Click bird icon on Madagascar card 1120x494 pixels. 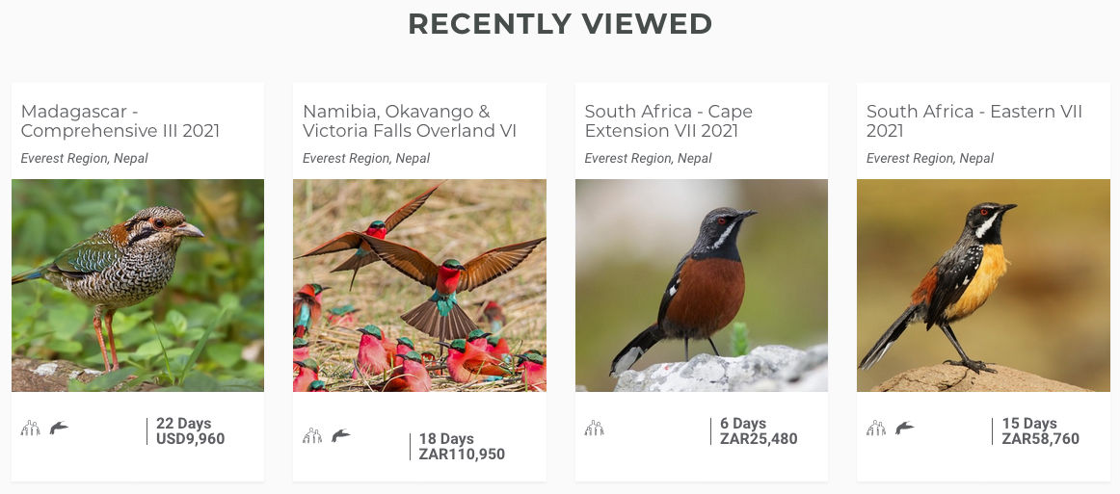coord(59,428)
